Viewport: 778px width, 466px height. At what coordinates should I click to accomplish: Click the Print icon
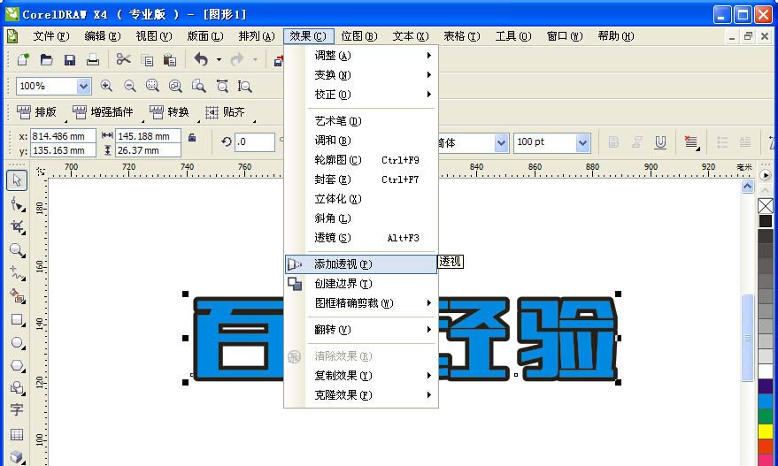(93, 60)
